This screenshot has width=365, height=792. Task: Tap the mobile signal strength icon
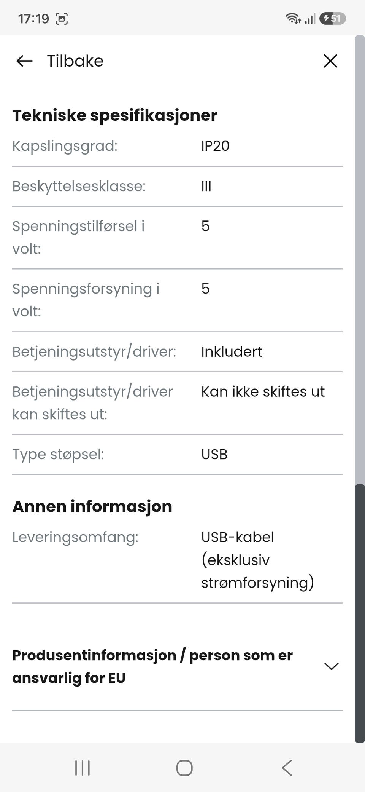coord(310,19)
